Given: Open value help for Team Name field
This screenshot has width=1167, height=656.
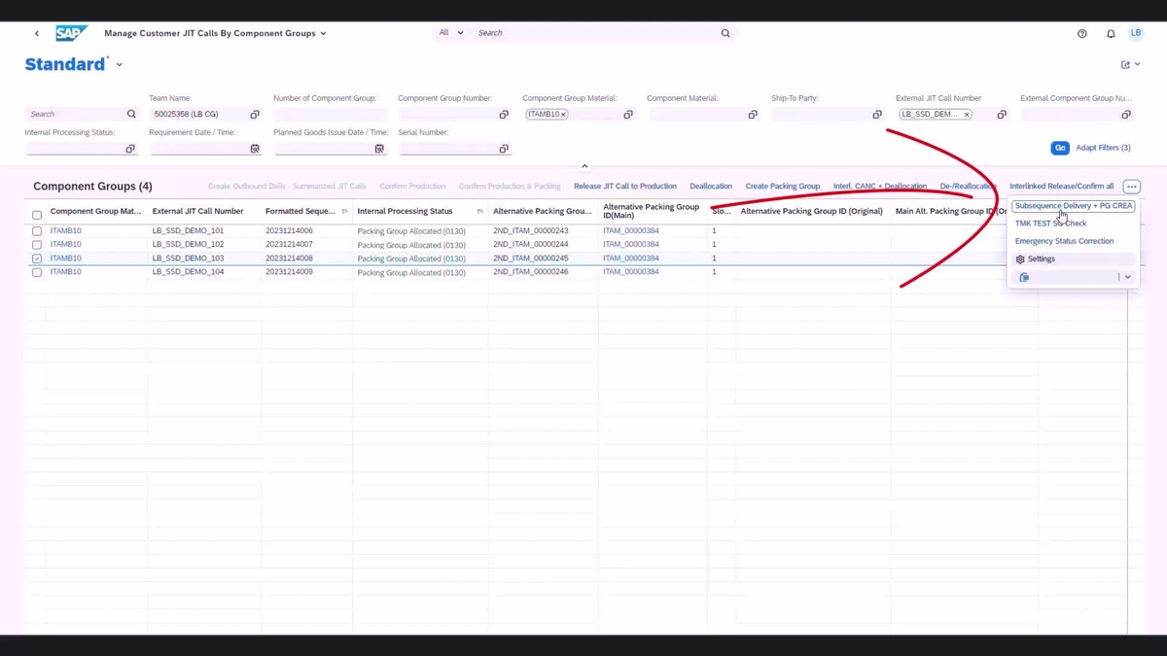Looking at the screenshot, I should click(x=255, y=114).
